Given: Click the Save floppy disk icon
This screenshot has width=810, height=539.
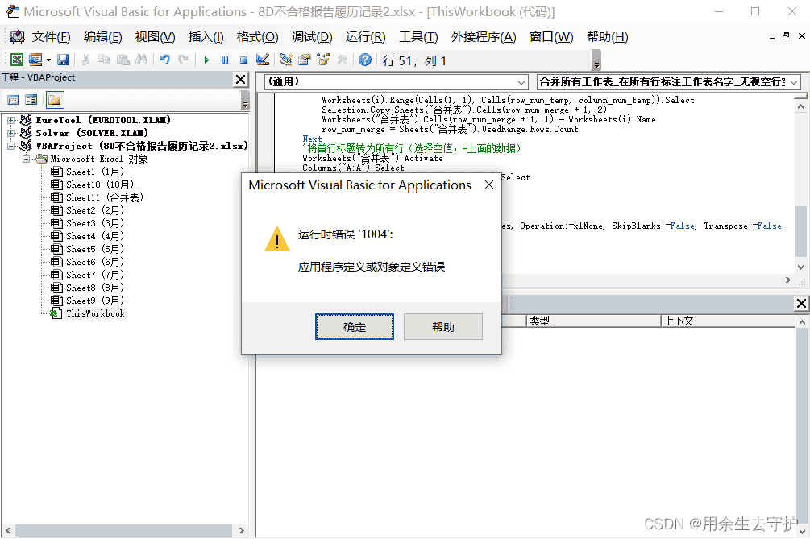Looking at the screenshot, I should 63,60.
